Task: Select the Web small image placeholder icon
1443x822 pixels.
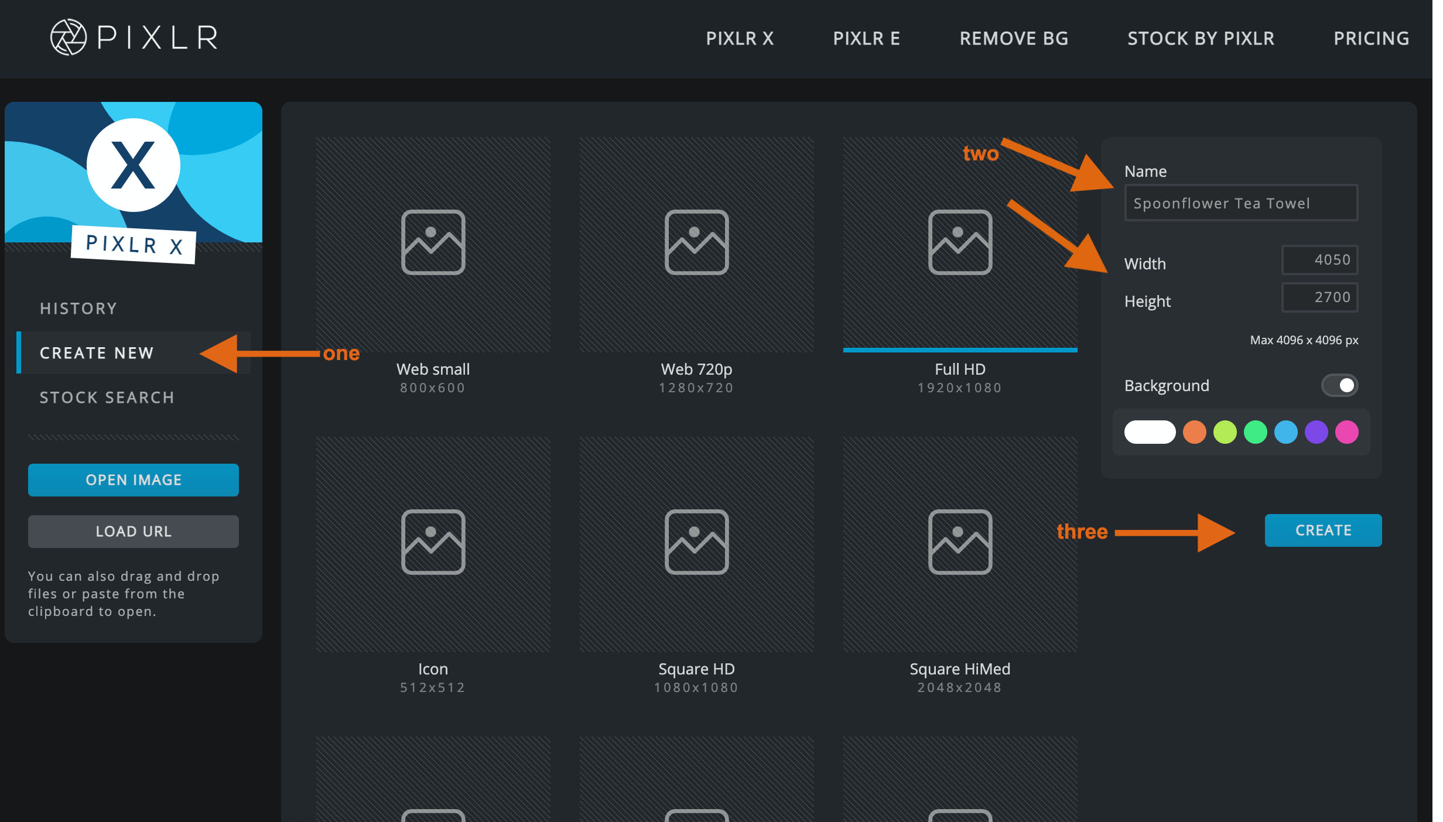Action: click(x=433, y=242)
